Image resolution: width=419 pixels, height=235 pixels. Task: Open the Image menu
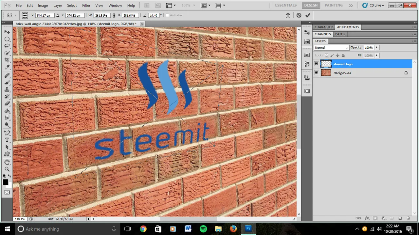point(43,6)
